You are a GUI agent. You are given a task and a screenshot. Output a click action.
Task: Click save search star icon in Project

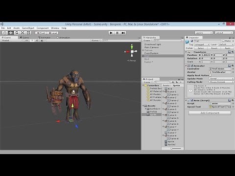click(x=181, y=82)
